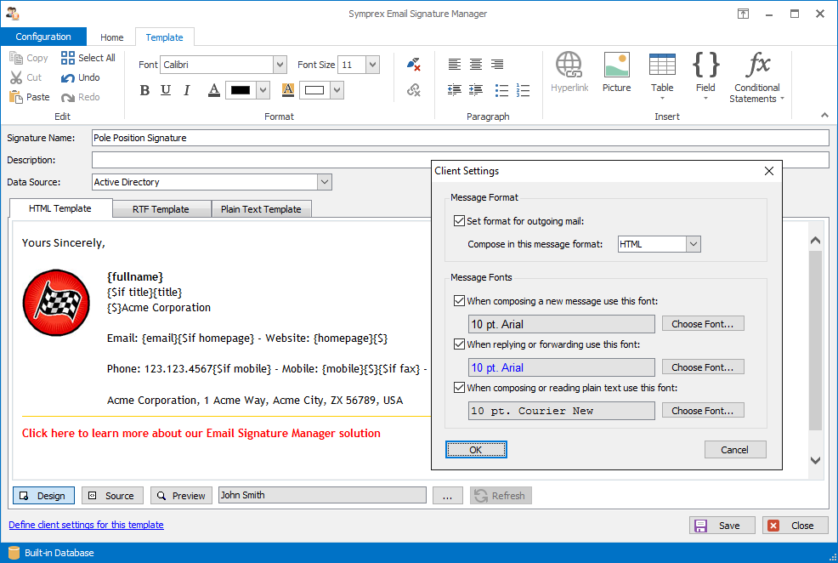Open the Font Size dropdown
Screen dimensions: 838x563
coord(372,65)
